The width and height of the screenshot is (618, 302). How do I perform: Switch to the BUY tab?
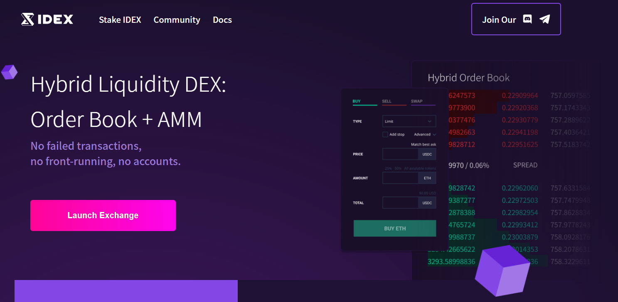coord(365,102)
